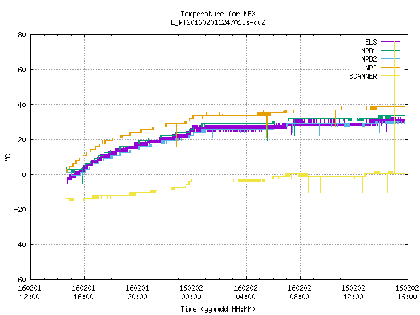Screen dimensions: 420x315
Task: Click the NPD2 legend label
Action: 369,59
